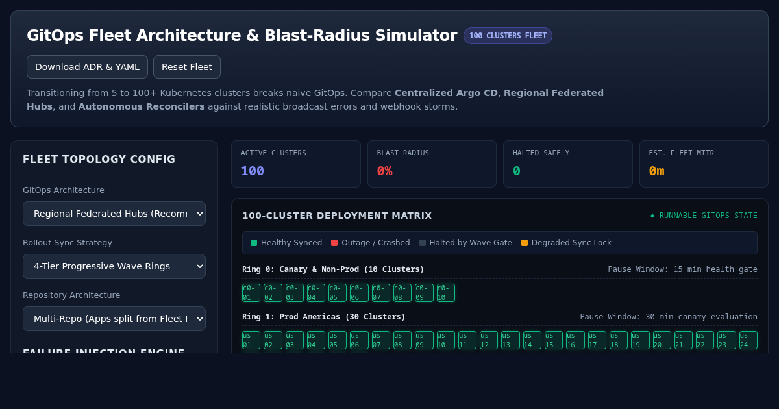Screen dimensions: 779x409
Task: Click the Active Clusters value 100
Action: 253,171
